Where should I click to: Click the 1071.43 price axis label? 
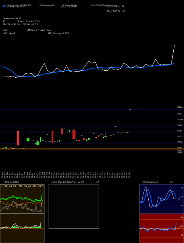(x=180, y=142)
